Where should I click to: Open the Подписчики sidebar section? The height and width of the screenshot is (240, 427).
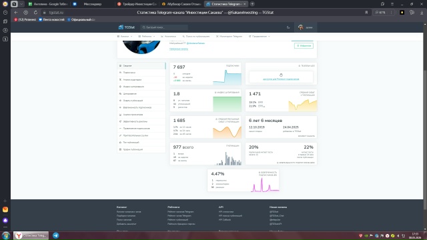(x=141, y=73)
